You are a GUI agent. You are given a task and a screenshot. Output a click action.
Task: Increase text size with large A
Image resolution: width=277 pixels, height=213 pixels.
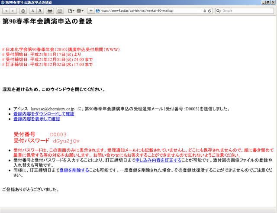pos(40,10)
